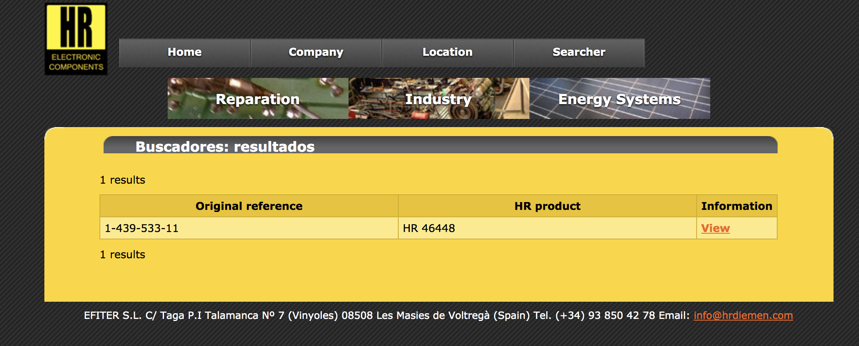Click the 'HR product' column header
The width and height of the screenshot is (859, 346).
547,206
